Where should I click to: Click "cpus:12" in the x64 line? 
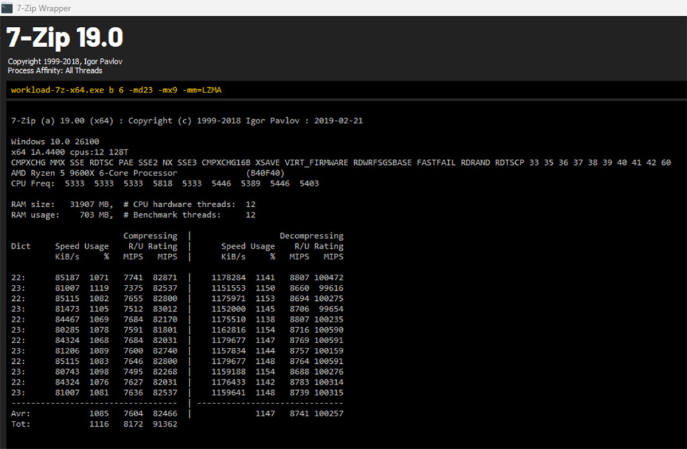87,152
